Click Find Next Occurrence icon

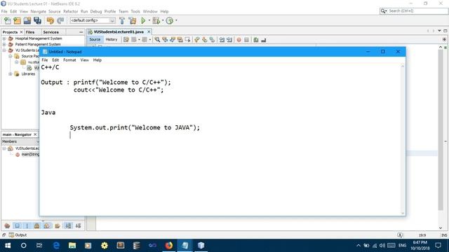pos(173,40)
